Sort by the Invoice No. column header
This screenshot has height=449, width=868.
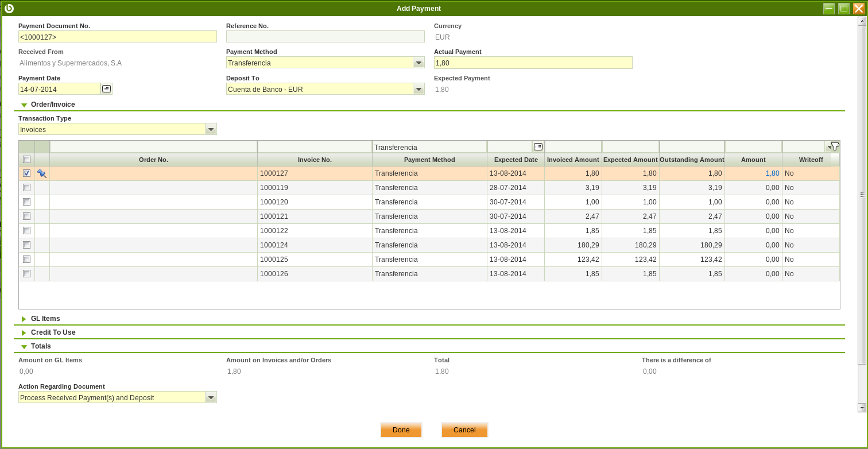(x=315, y=160)
